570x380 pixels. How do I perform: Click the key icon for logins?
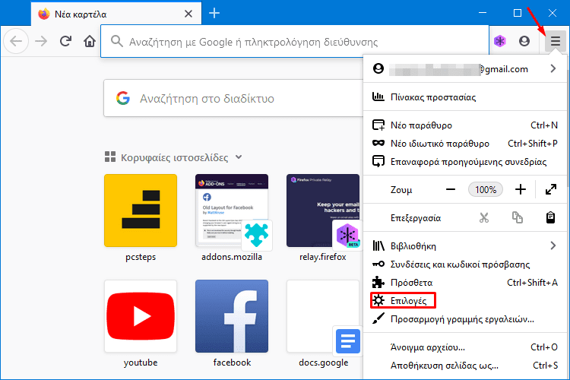coord(378,264)
